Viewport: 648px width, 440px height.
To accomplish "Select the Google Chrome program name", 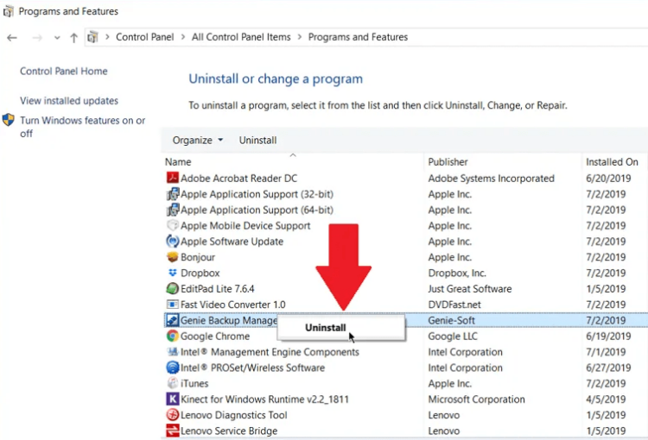I will coord(215,336).
